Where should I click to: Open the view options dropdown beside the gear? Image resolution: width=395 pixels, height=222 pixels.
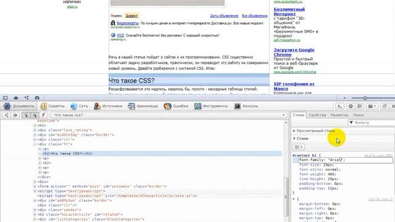(x=372, y=106)
